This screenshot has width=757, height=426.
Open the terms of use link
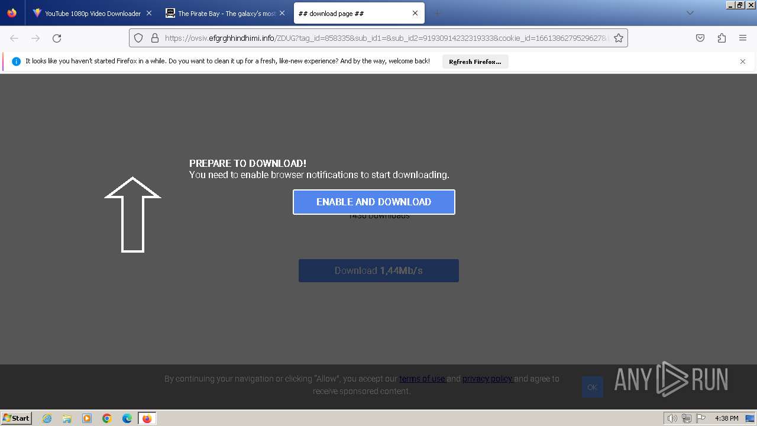point(422,379)
